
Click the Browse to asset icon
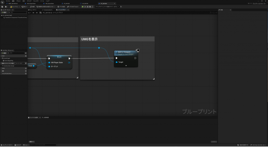tap(6, 7)
